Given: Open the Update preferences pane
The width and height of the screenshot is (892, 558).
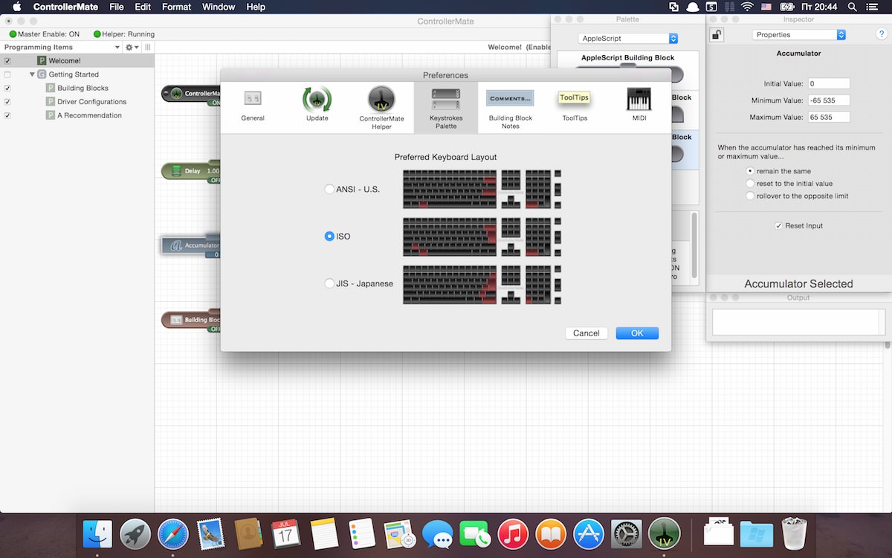Looking at the screenshot, I should (x=317, y=104).
